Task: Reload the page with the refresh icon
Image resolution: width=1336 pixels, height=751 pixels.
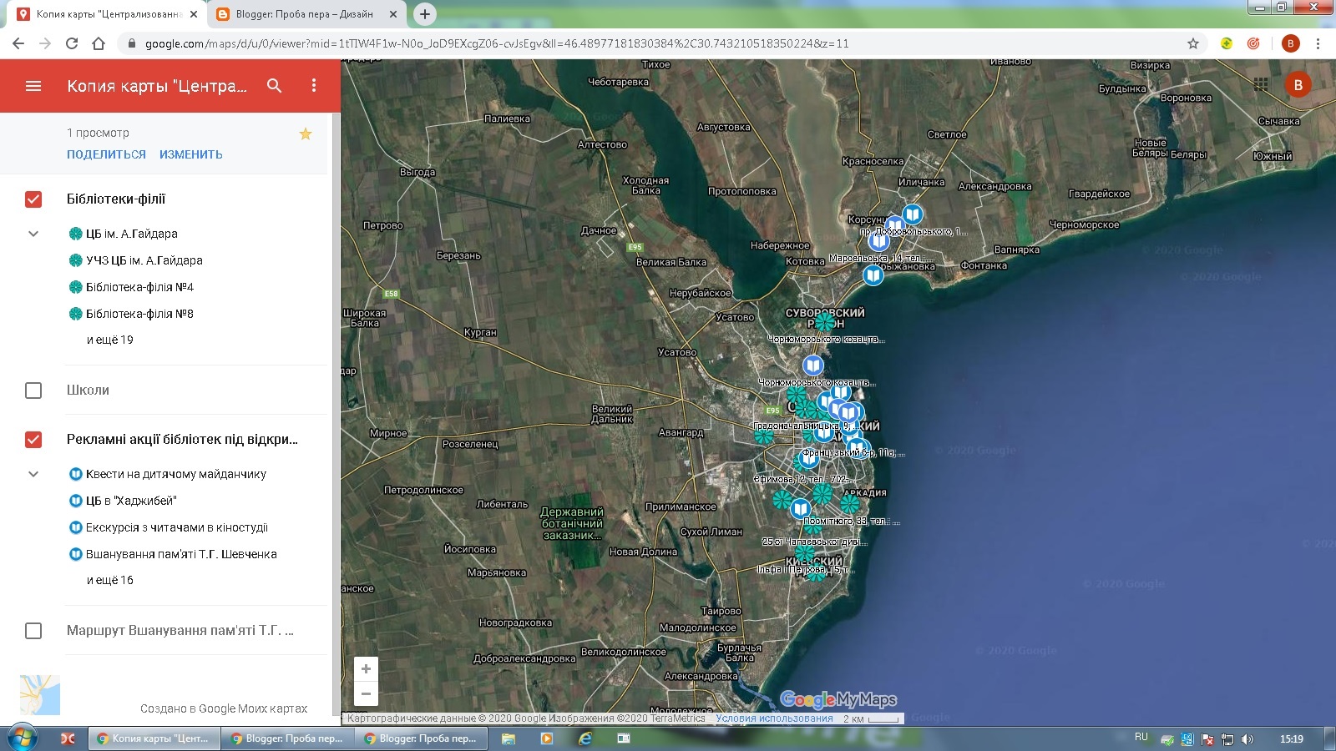Action: tap(72, 43)
